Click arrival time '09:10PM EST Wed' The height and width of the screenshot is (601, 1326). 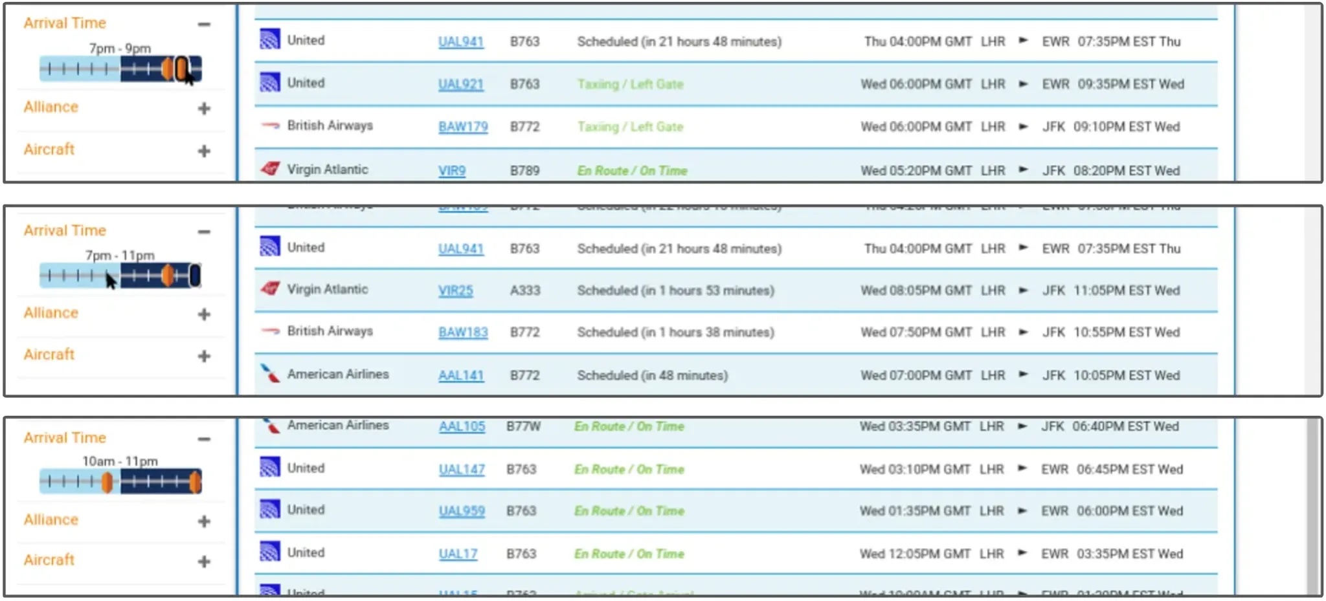(x=1127, y=127)
